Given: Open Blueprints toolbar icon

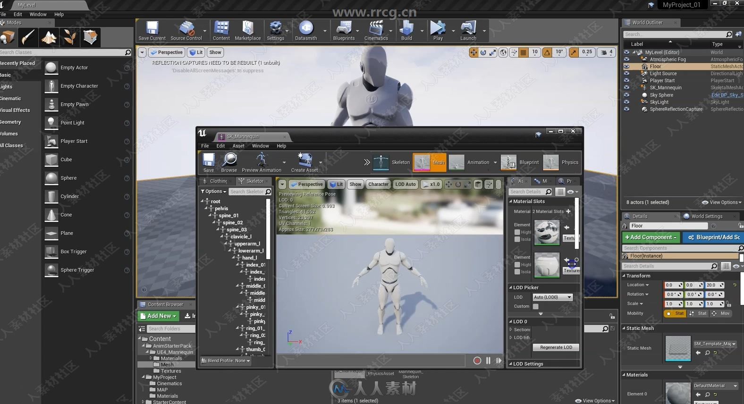Looking at the screenshot, I should pos(344,31).
